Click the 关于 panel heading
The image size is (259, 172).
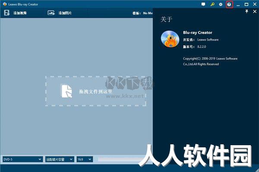coord(166,19)
